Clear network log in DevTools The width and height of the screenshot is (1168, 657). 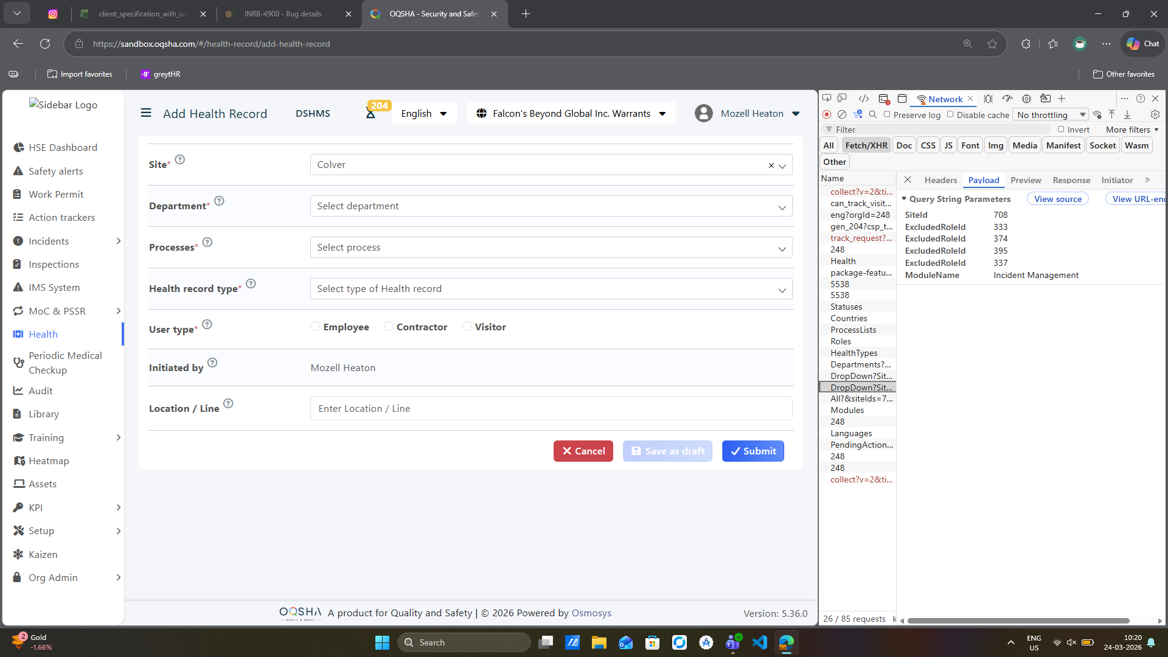coord(842,114)
